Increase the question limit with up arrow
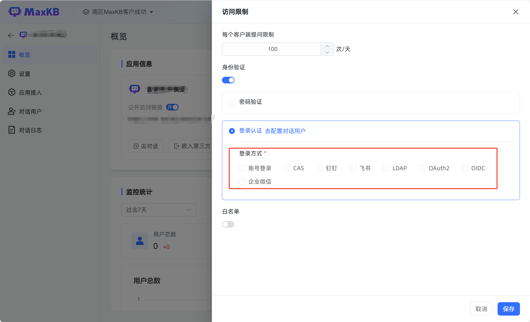 coord(327,46)
